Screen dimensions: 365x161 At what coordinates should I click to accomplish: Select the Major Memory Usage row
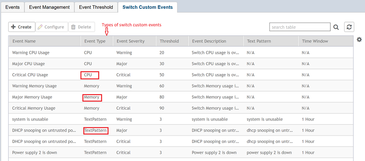pyautogui.click(x=181, y=97)
